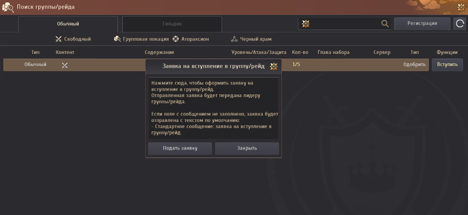468x215 pixels.
Task: Click the star icon in the window's top-right corner
Action: click(x=461, y=7)
